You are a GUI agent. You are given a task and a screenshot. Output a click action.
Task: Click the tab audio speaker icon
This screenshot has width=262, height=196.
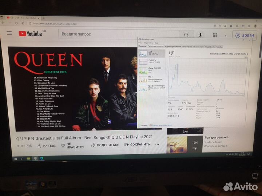pyautogui.click(x=12, y=17)
